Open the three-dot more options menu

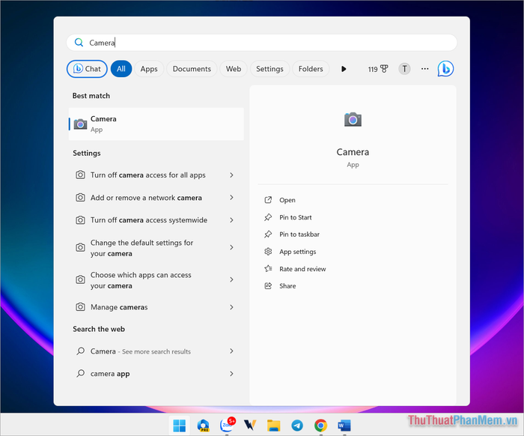click(x=424, y=69)
